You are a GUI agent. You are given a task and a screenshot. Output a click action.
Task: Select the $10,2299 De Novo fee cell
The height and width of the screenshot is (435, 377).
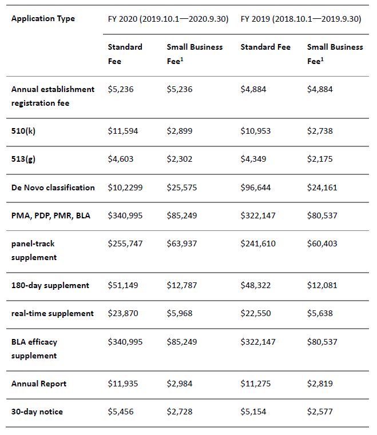(125, 187)
